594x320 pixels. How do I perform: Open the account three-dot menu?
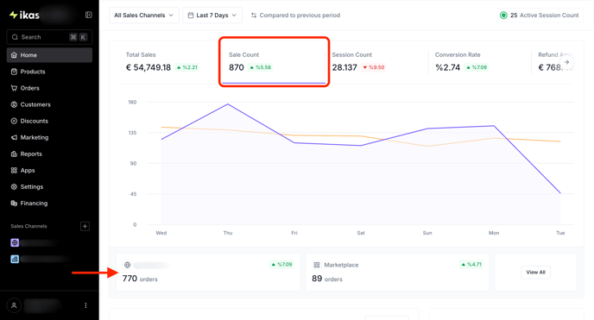pos(85,305)
